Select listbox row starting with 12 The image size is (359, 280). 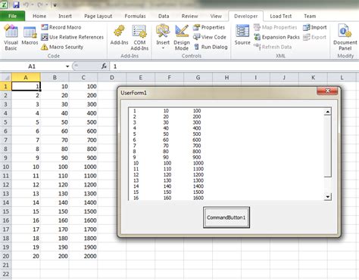[226, 175]
